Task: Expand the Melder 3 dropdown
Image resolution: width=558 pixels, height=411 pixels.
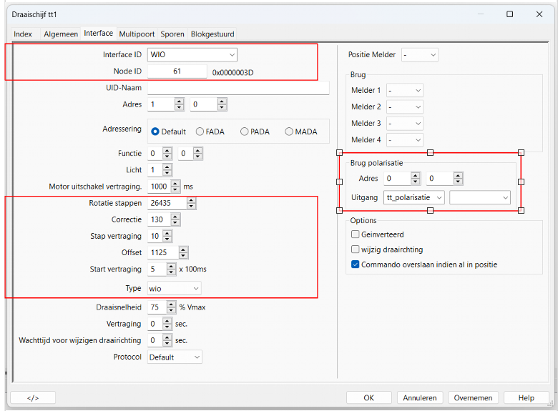Action: point(405,124)
